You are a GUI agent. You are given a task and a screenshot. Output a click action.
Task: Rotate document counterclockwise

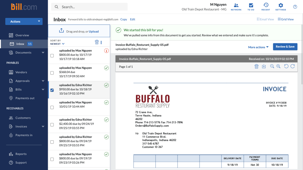(x=286, y=66)
